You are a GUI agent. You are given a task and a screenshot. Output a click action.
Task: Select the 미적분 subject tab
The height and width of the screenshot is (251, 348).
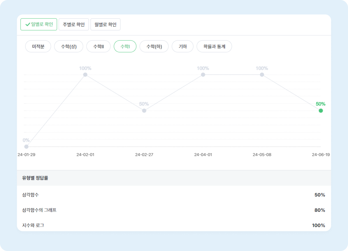[x=38, y=46]
